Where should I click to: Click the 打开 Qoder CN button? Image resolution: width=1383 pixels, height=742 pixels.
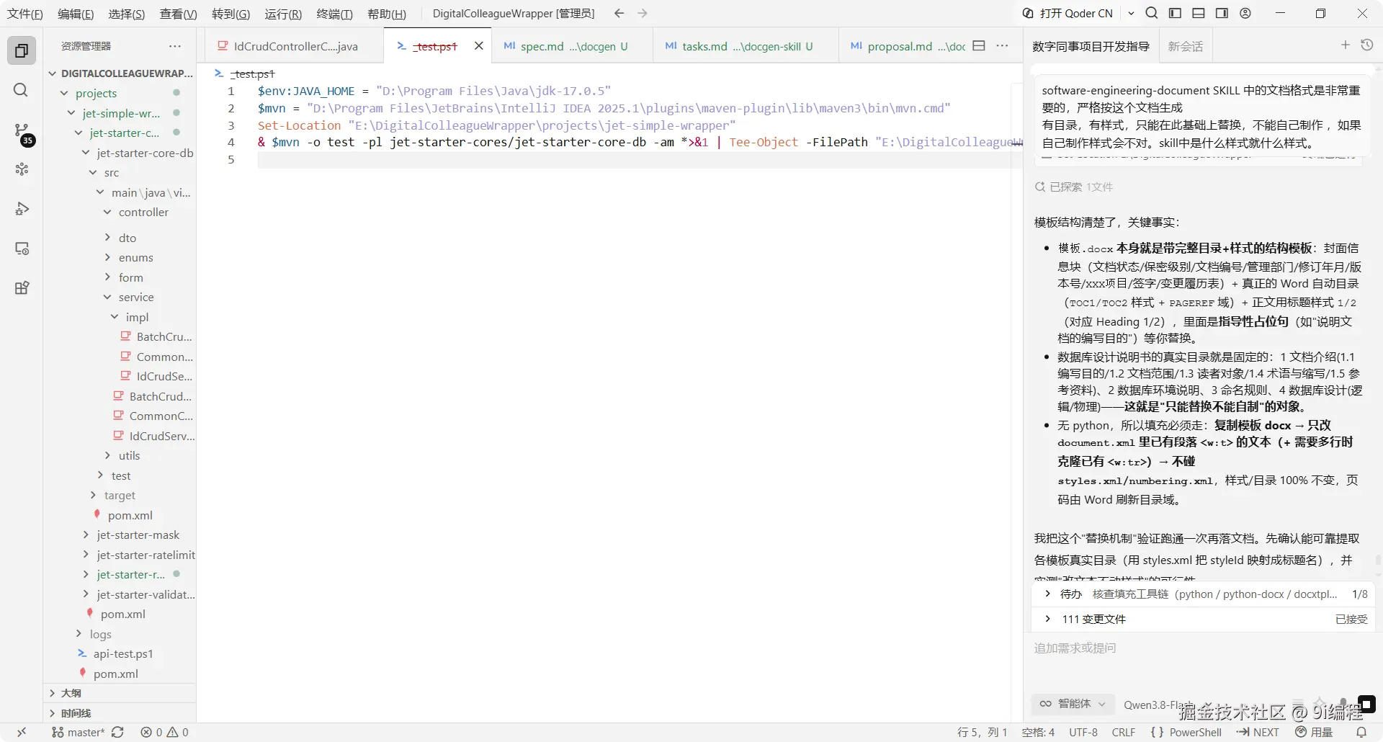click(1068, 13)
